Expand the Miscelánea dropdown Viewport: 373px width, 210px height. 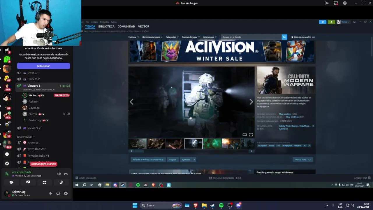click(x=210, y=37)
